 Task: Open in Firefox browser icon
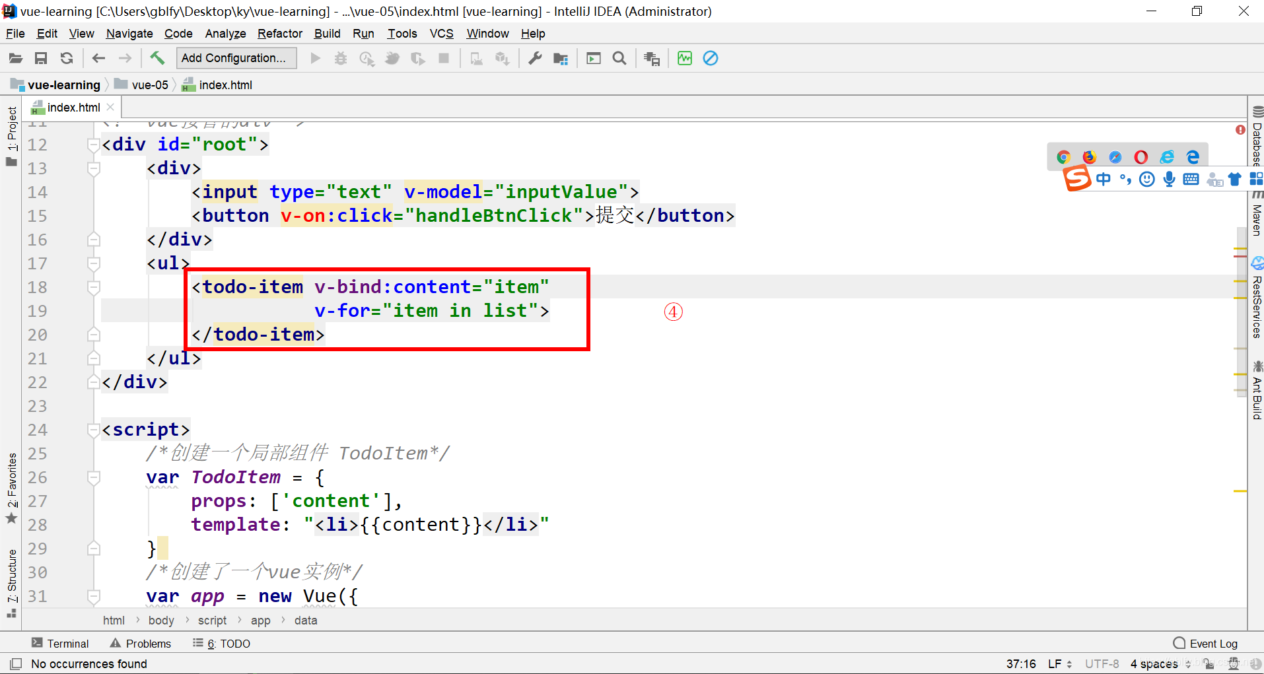(1090, 156)
